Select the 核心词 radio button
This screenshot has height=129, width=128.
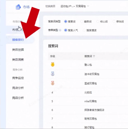point(98,21)
